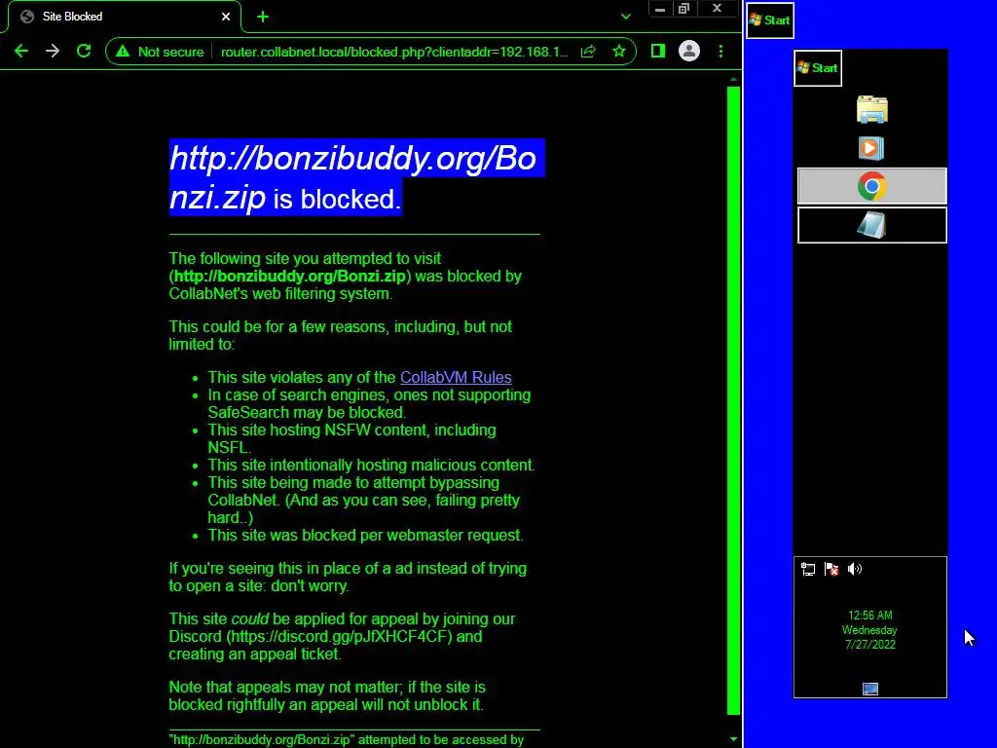
Task: Open the notepad-style app in taskbar
Action: pyautogui.click(x=871, y=225)
